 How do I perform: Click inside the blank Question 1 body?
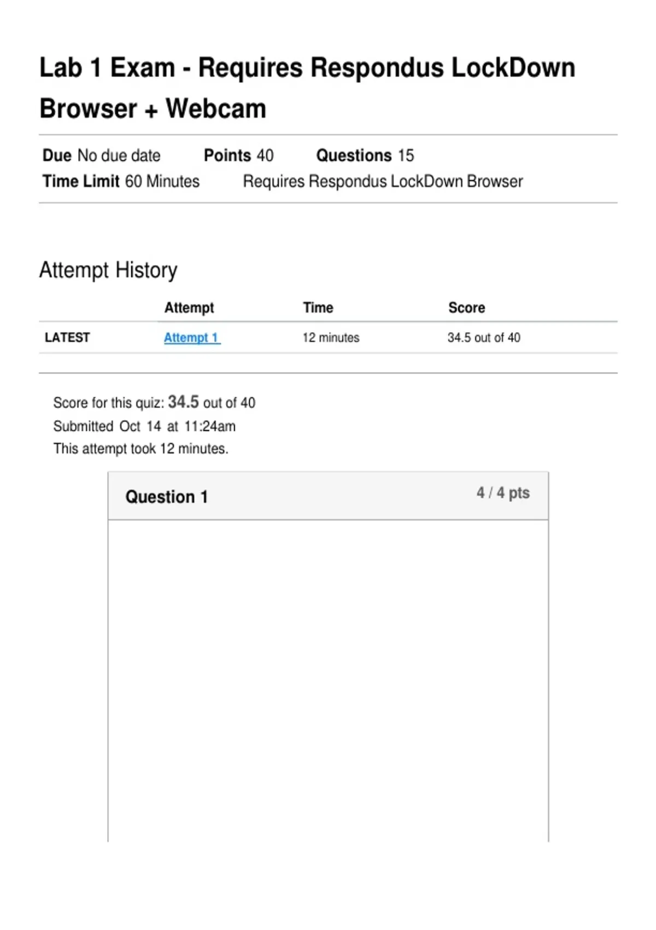[x=328, y=678]
